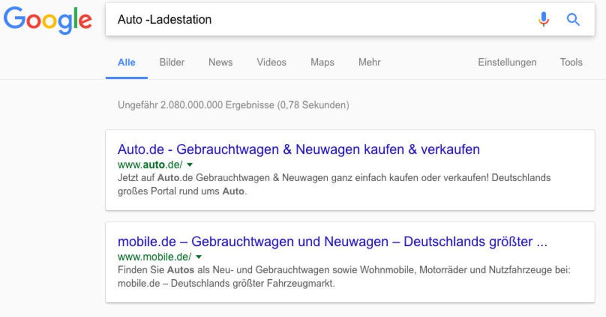Click the www.mobile.de/ green URL
This screenshot has height=317, width=606.
point(155,256)
